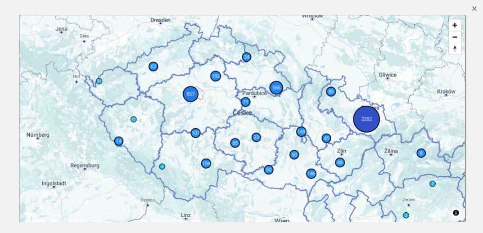Click the 107 cluster marker
Image resolution: width=483 pixels, height=233 pixels.
tap(195, 133)
